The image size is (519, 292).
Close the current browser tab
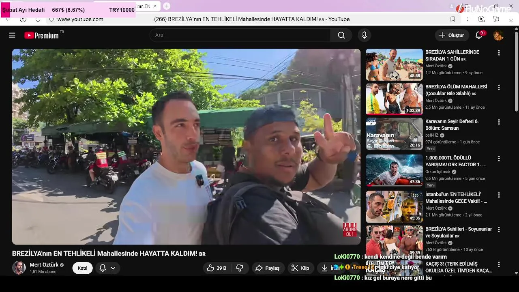point(154,6)
